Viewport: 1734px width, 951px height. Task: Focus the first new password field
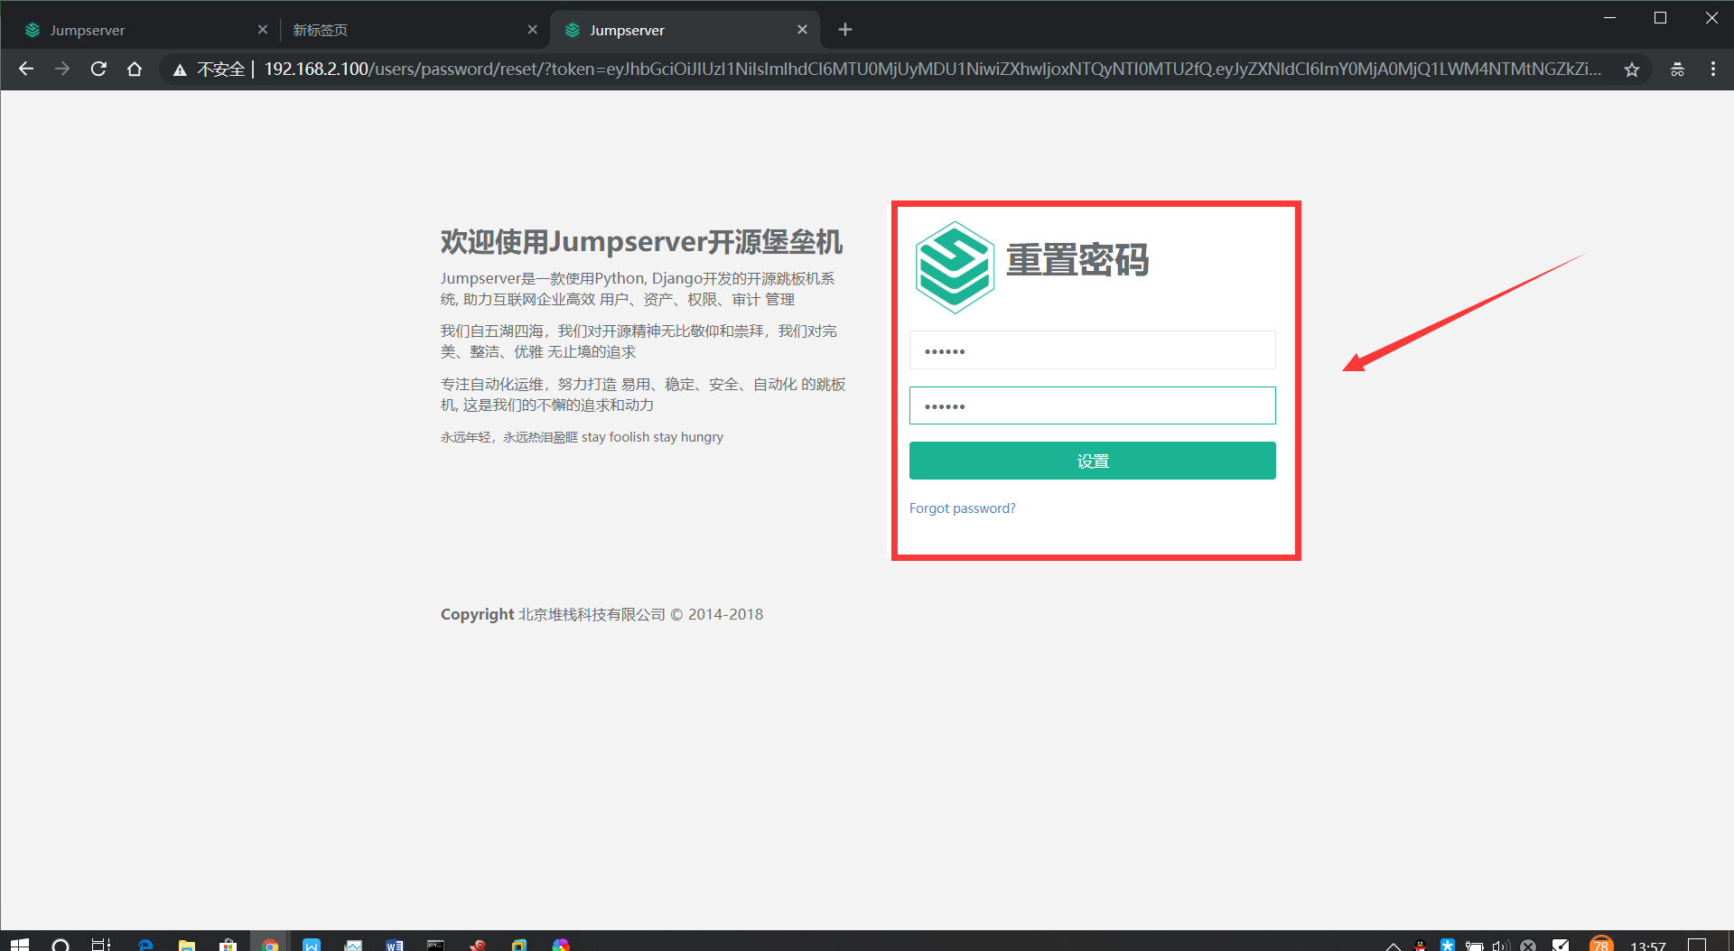[x=1092, y=350]
